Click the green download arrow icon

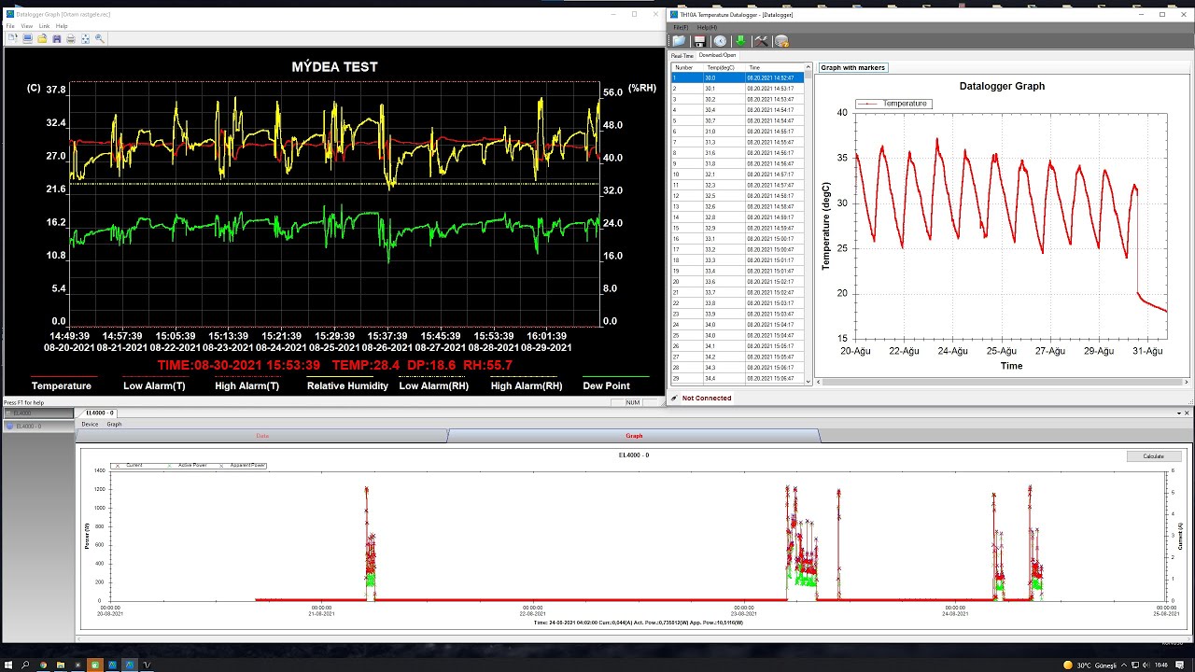click(740, 41)
